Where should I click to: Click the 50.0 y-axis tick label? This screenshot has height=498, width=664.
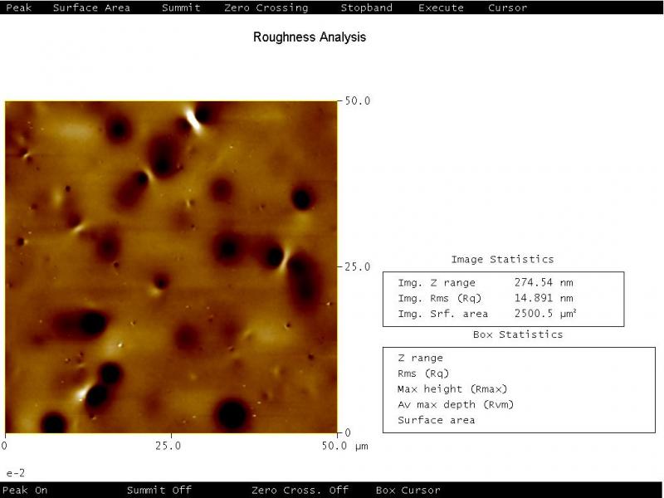[358, 100]
